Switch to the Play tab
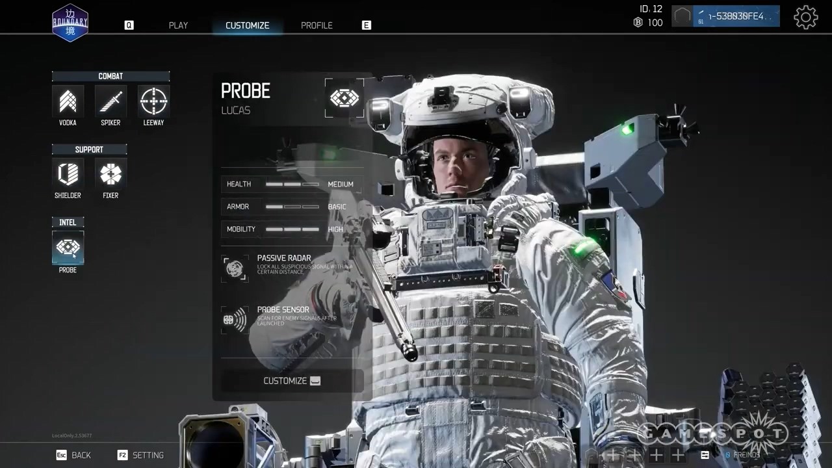 tap(178, 25)
